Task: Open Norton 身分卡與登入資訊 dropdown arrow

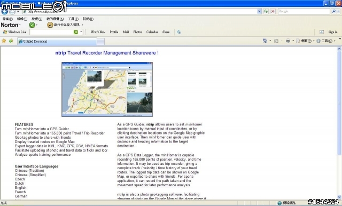Action: 82,25
